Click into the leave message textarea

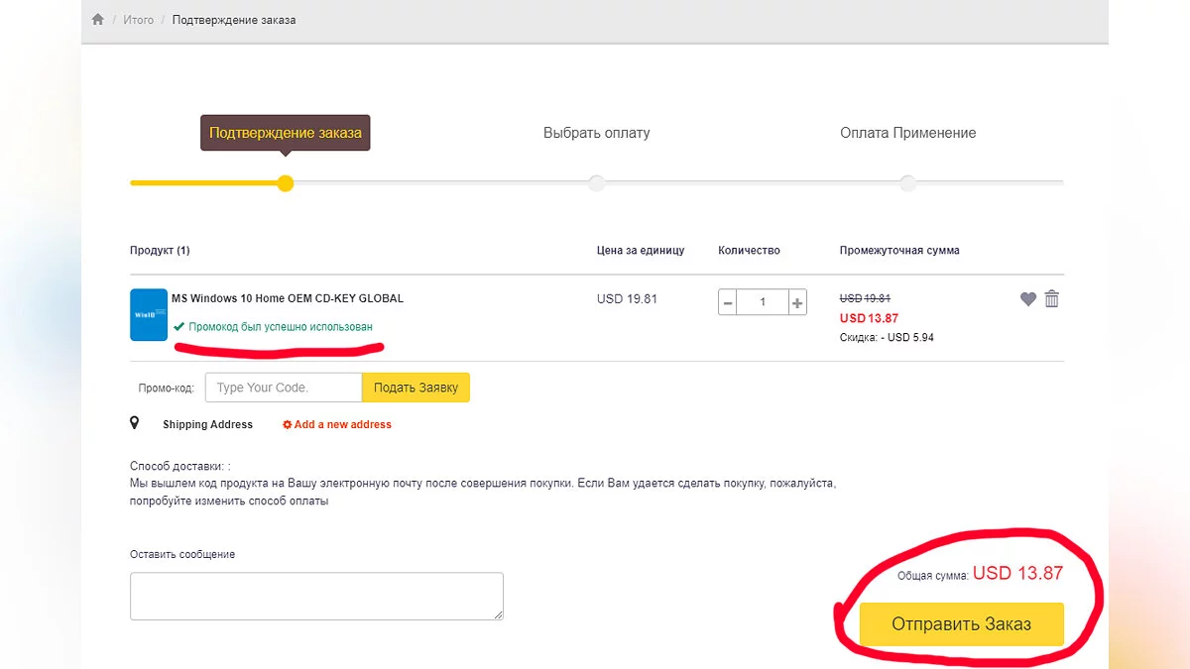click(x=316, y=596)
